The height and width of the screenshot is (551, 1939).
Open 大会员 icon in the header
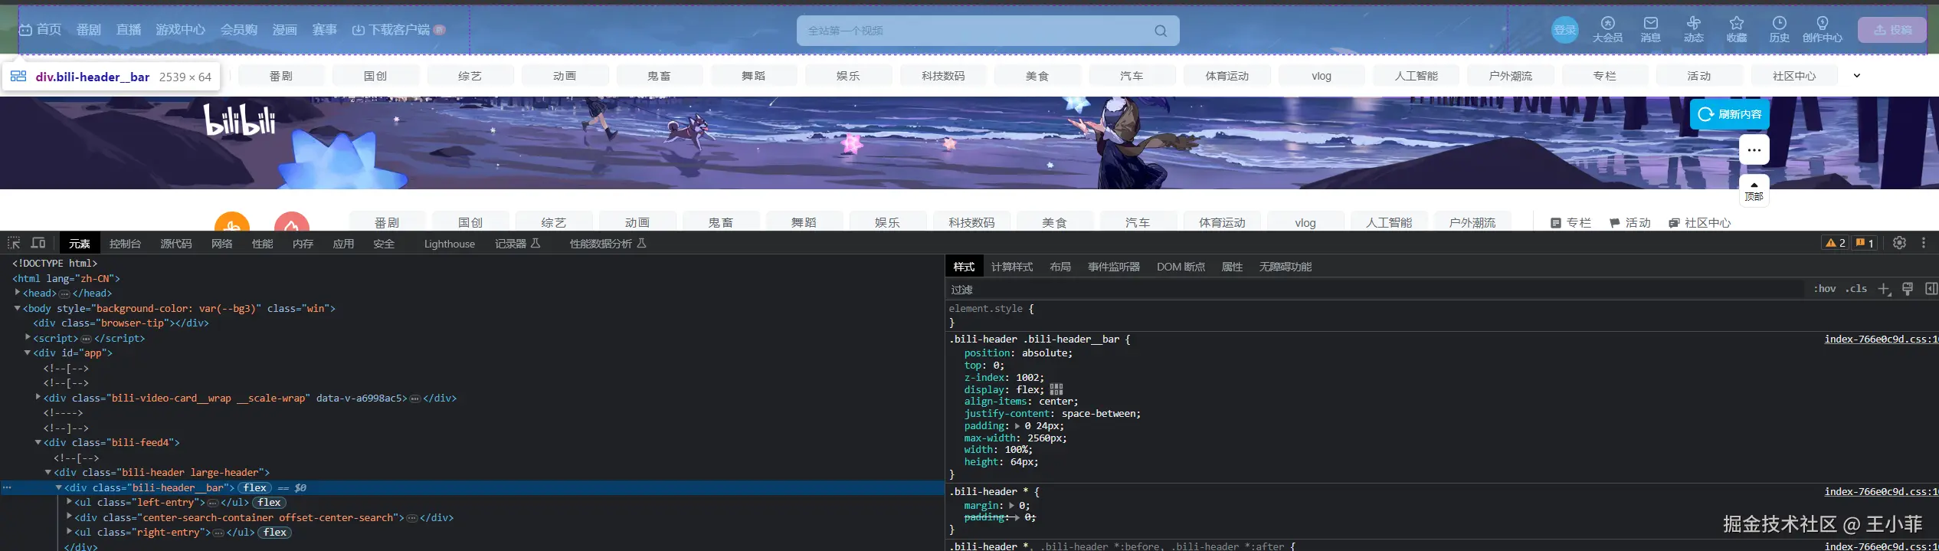click(1607, 30)
